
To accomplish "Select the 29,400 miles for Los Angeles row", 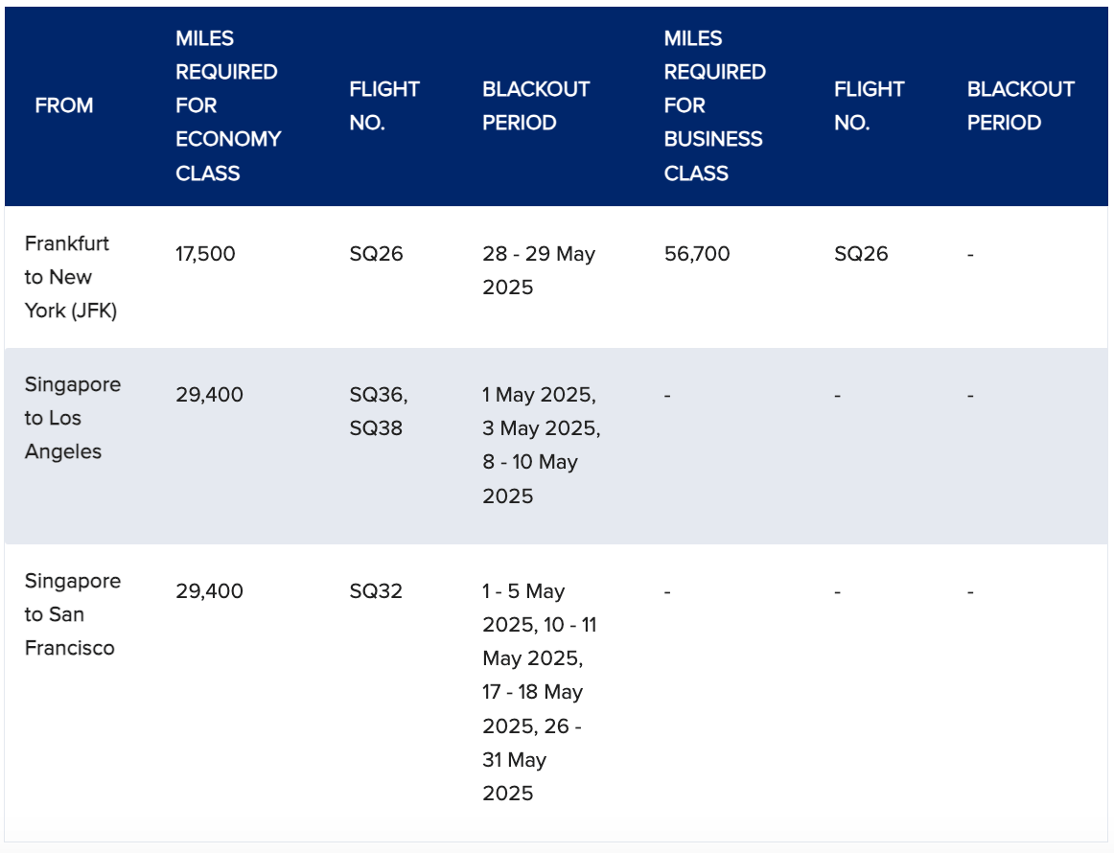I will tap(210, 395).
